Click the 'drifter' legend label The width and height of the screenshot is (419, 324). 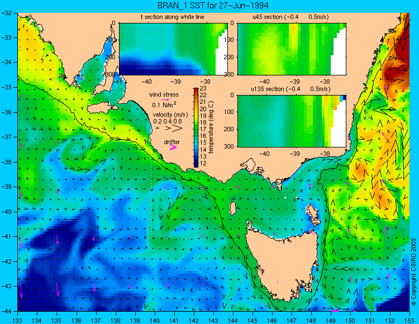tap(172, 142)
